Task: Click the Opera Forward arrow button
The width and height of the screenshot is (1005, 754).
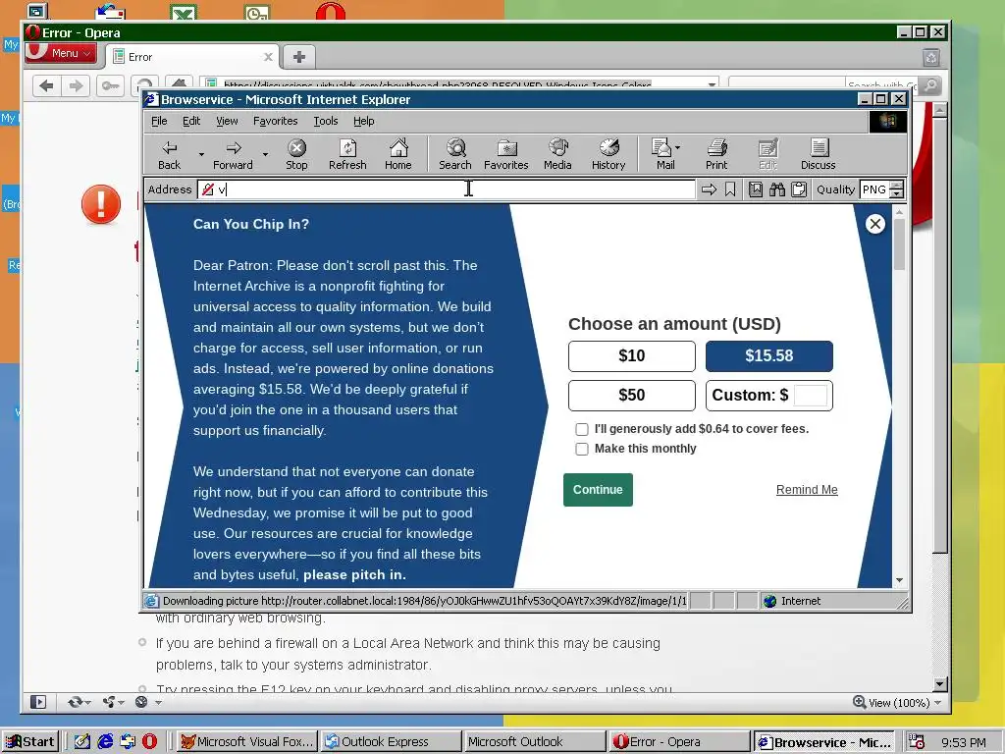Action: click(76, 85)
